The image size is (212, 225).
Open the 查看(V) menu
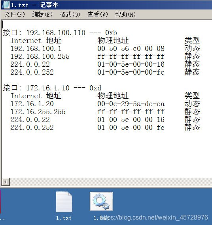tap(98, 14)
